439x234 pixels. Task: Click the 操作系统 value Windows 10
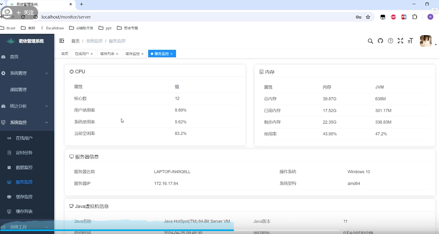359,171
